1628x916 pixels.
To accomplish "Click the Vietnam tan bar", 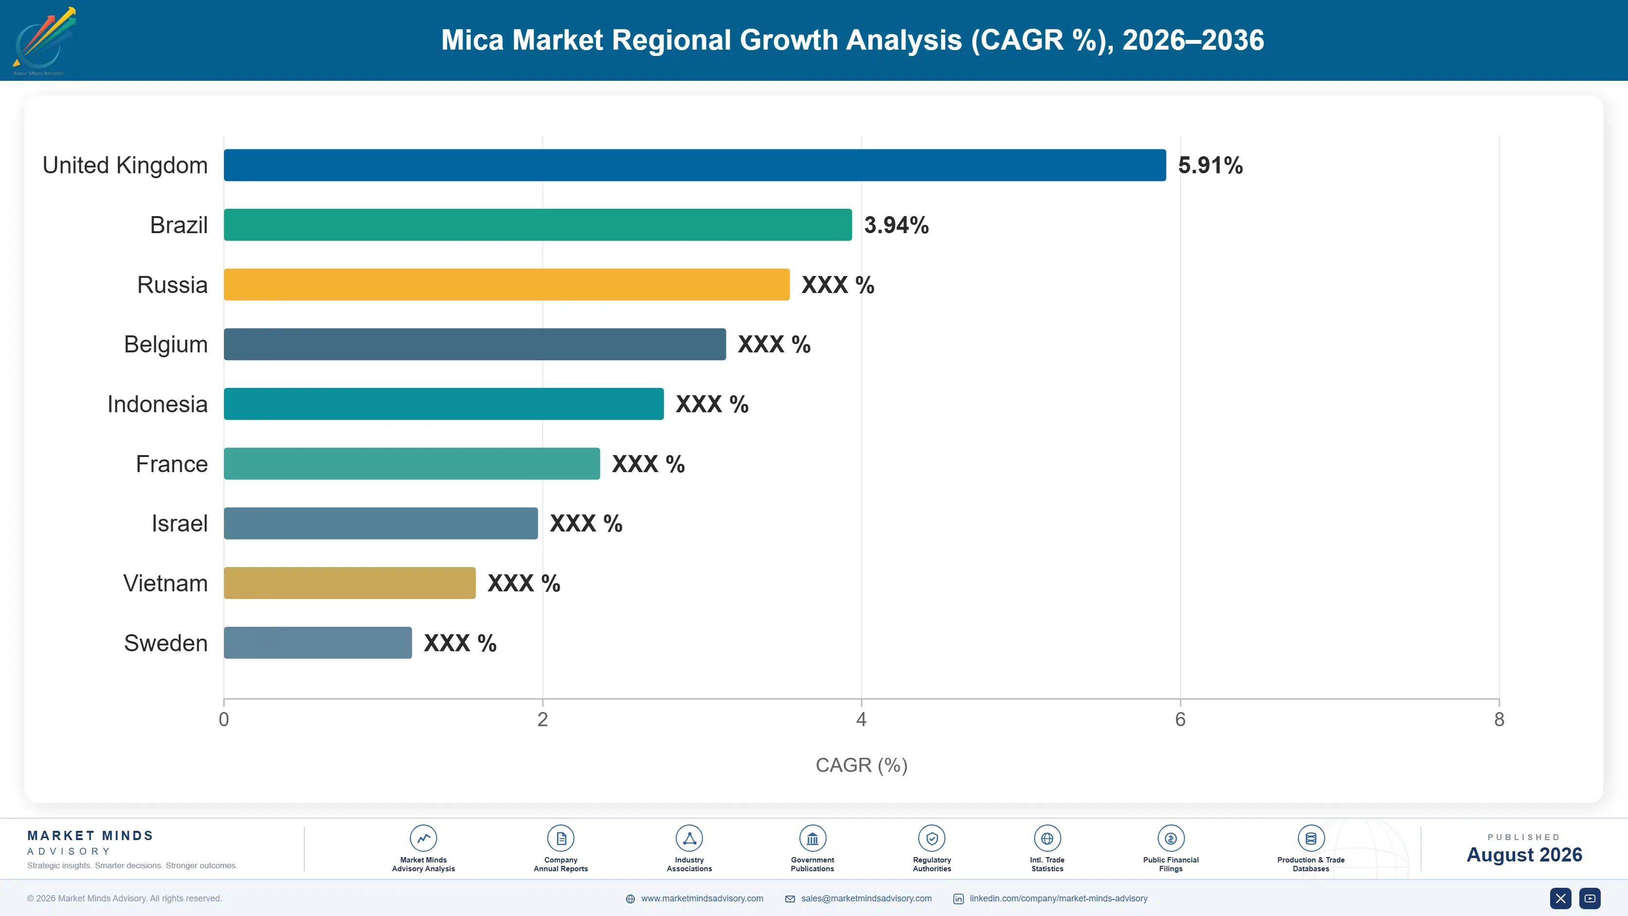I will click(350, 583).
